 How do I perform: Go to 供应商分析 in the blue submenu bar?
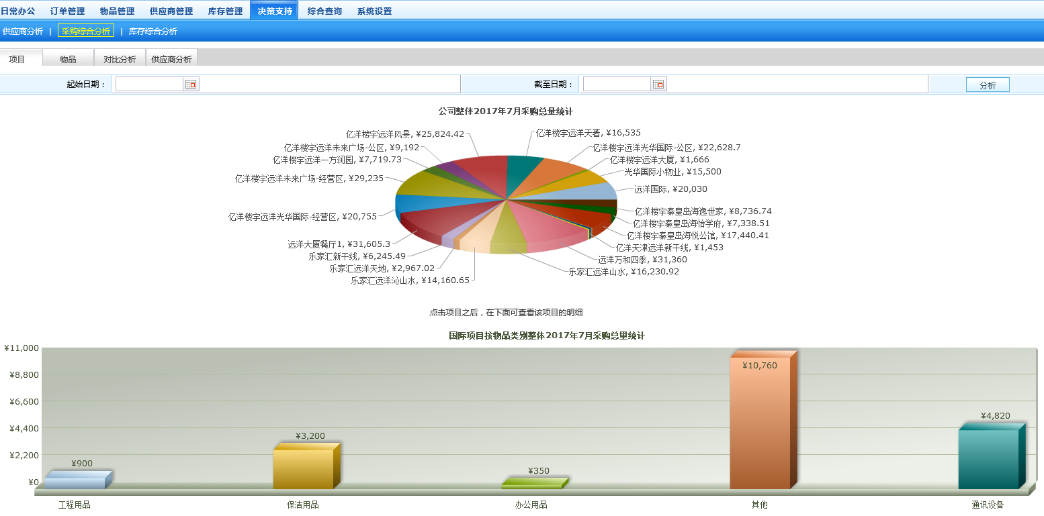click(x=23, y=31)
